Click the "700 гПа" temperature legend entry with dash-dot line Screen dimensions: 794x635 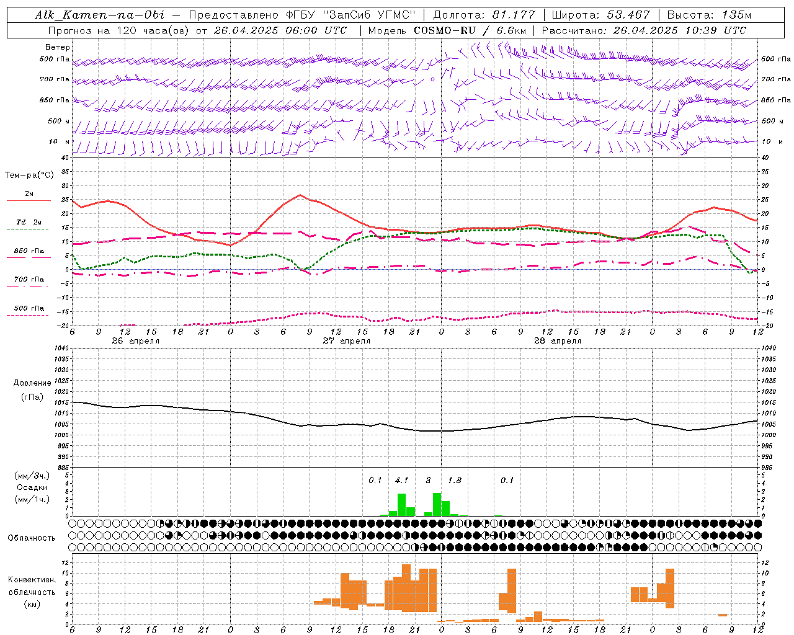(29, 280)
